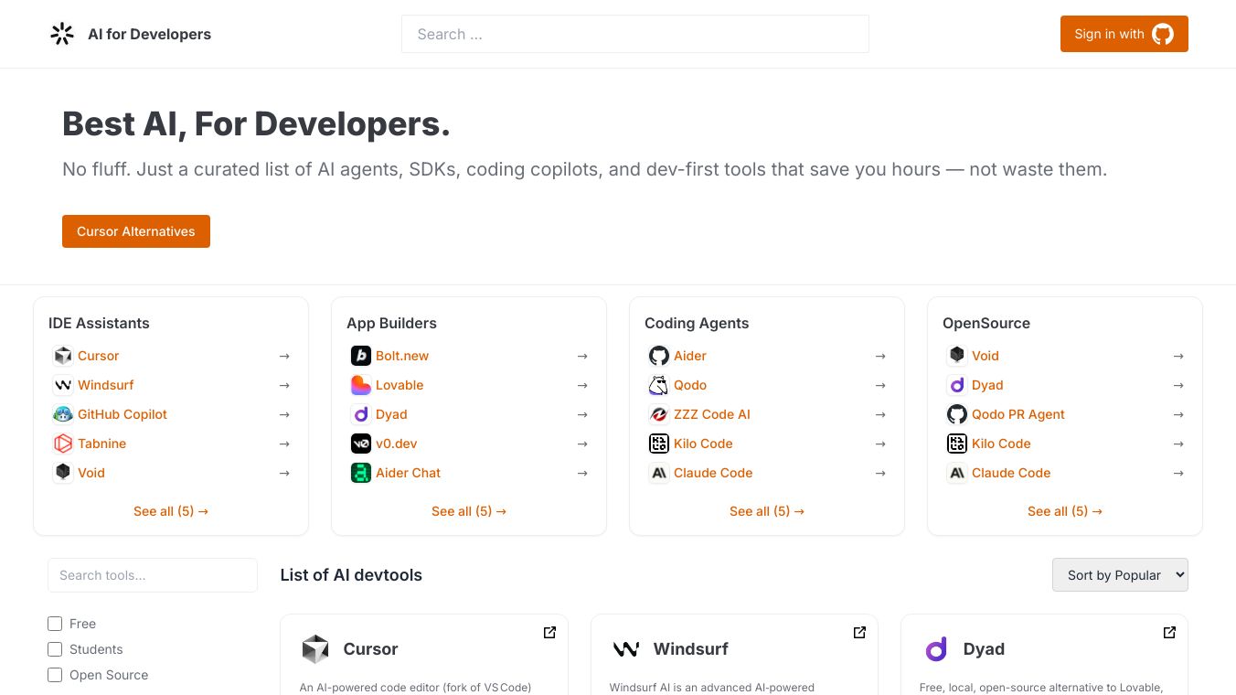The image size is (1236, 695).
Task: Open See all (5) under IDE Assistants
Action: pos(171,511)
